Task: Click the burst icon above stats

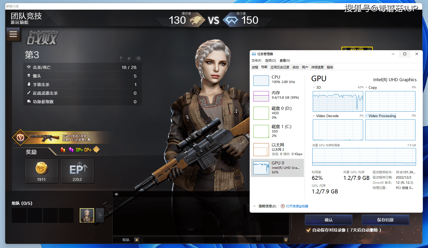Action: (129, 59)
